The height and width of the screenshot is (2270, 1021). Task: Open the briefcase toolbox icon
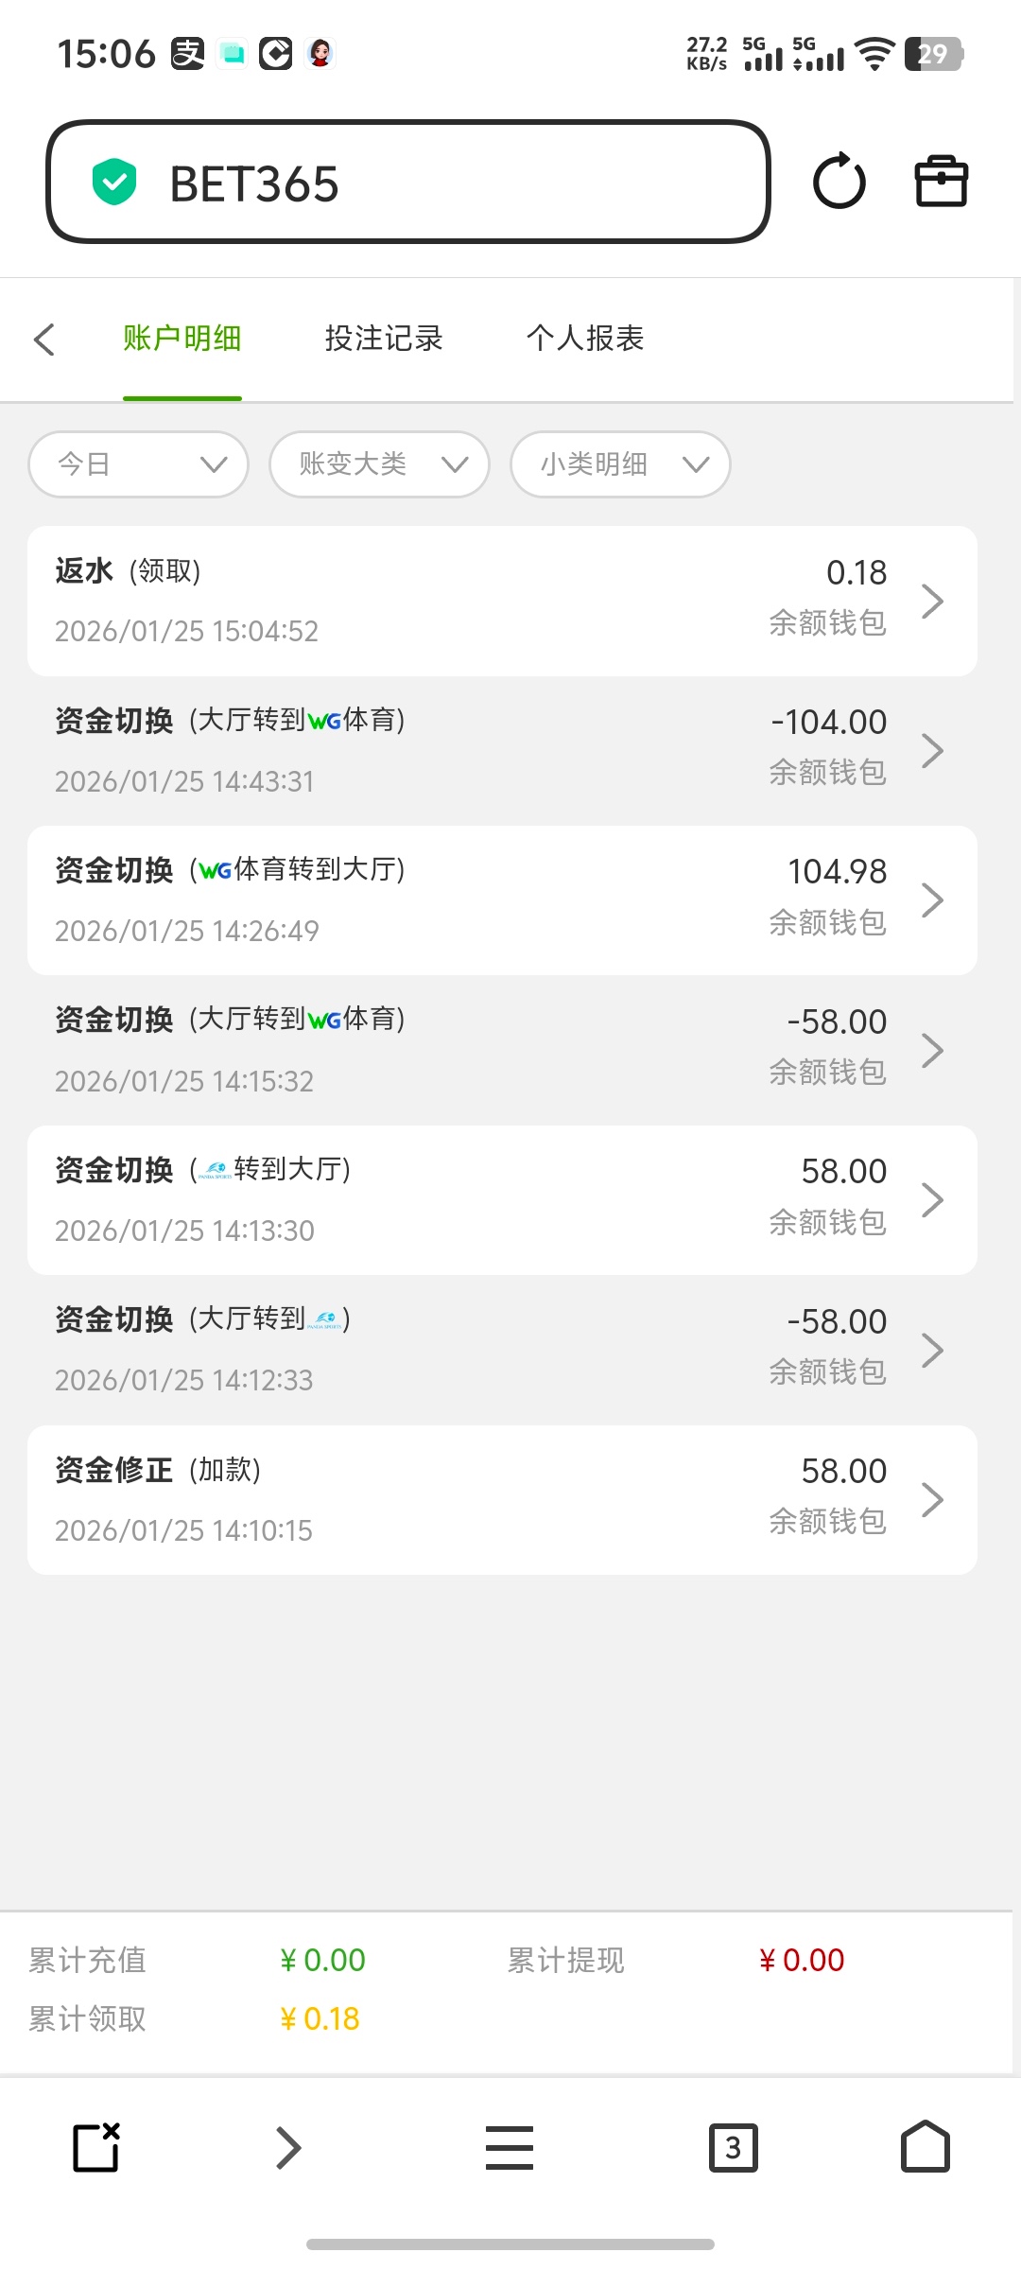941,182
